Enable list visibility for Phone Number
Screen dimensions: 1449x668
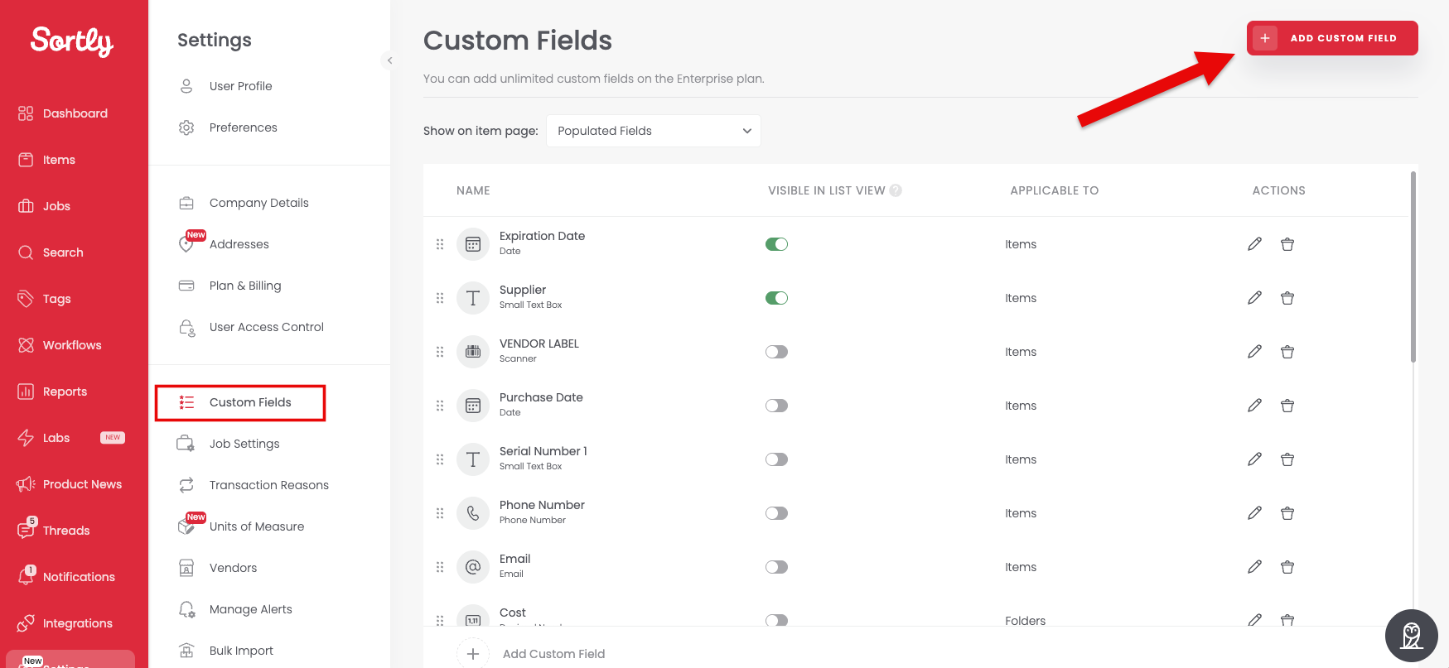[x=776, y=513]
